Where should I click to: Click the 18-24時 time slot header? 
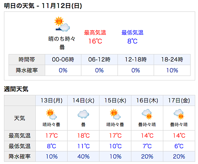click(x=172, y=60)
